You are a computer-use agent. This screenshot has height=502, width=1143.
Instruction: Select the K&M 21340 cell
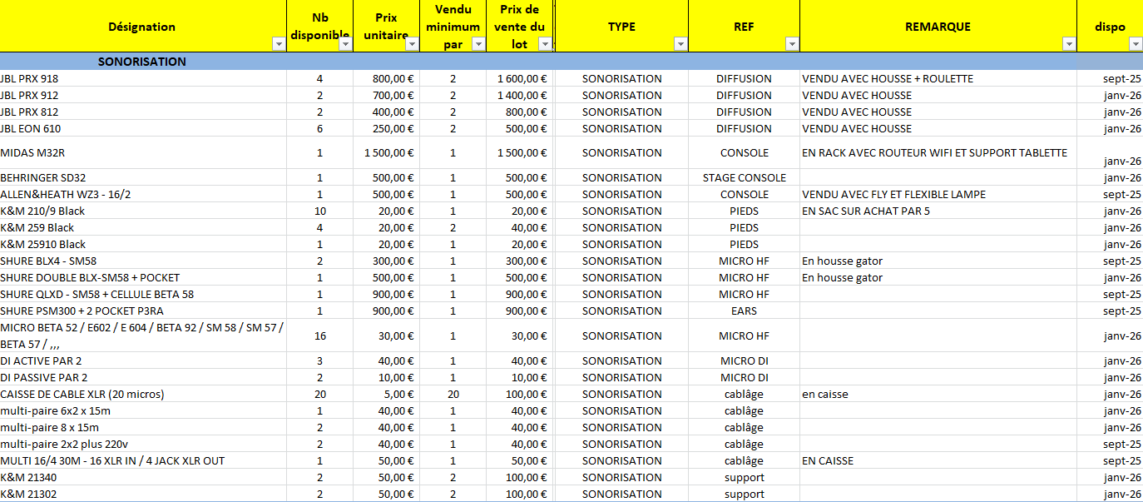tap(142, 477)
